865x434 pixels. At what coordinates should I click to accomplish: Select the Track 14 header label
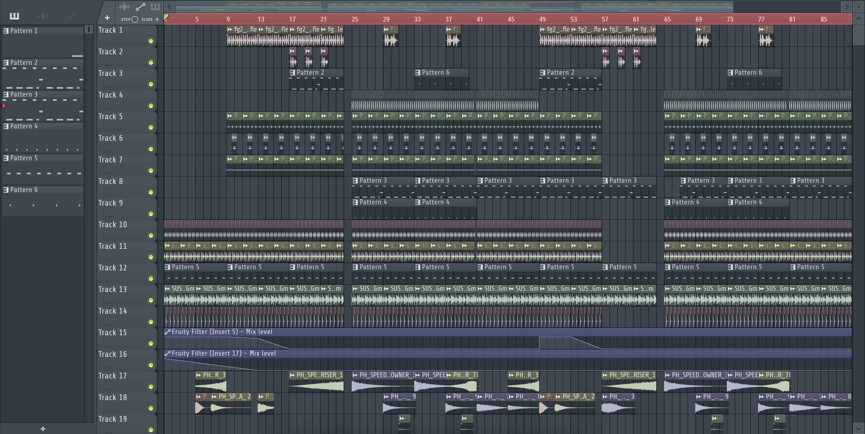pyautogui.click(x=113, y=311)
